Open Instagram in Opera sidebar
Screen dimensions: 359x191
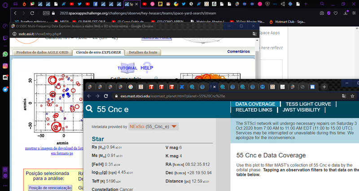[5, 66]
